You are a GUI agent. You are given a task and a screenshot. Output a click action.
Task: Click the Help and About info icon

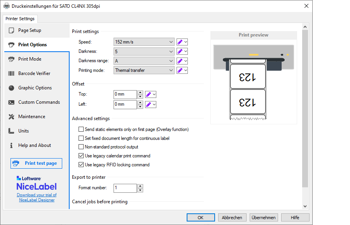(x=11, y=145)
